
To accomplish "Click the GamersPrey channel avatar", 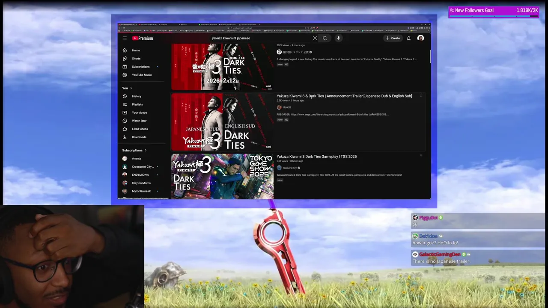I will point(279,168).
